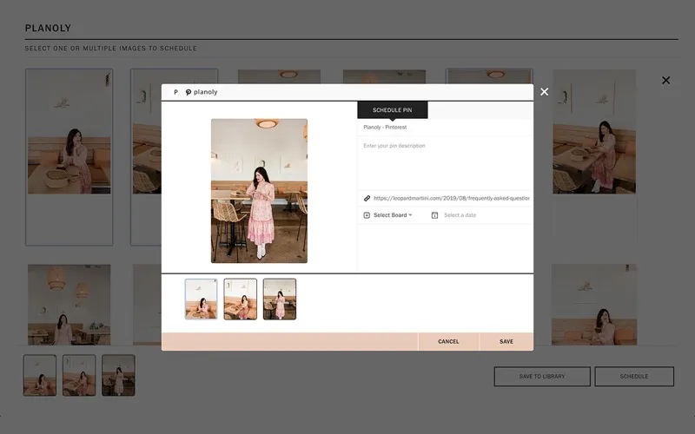The height and width of the screenshot is (434, 695).
Task: Click the Planoly - Pinterest title field
Action: 445,127
